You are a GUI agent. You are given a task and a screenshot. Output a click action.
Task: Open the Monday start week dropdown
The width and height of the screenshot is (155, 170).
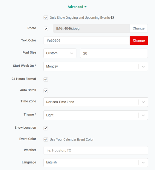(96, 66)
